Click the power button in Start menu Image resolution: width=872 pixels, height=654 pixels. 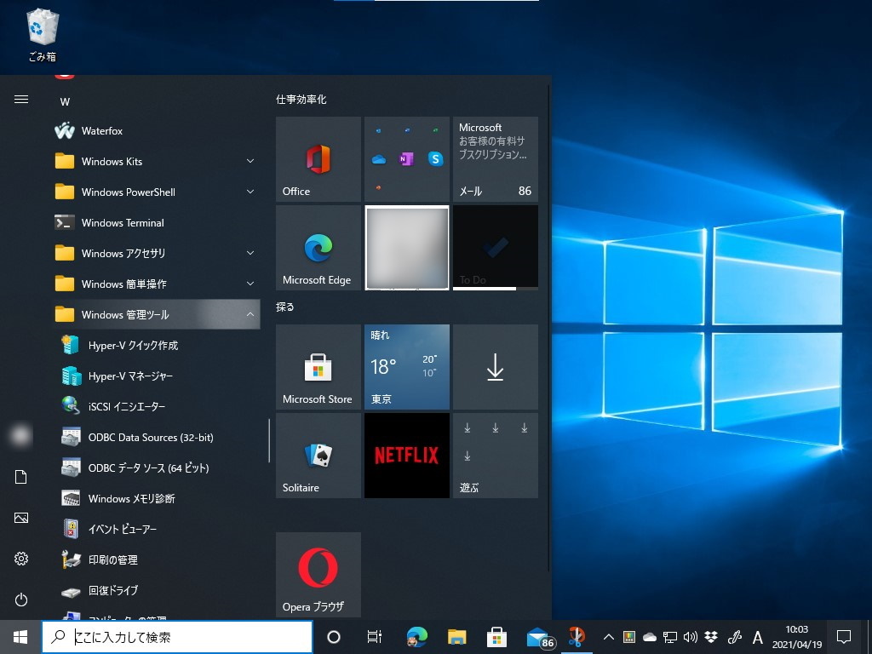(x=20, y=598)
